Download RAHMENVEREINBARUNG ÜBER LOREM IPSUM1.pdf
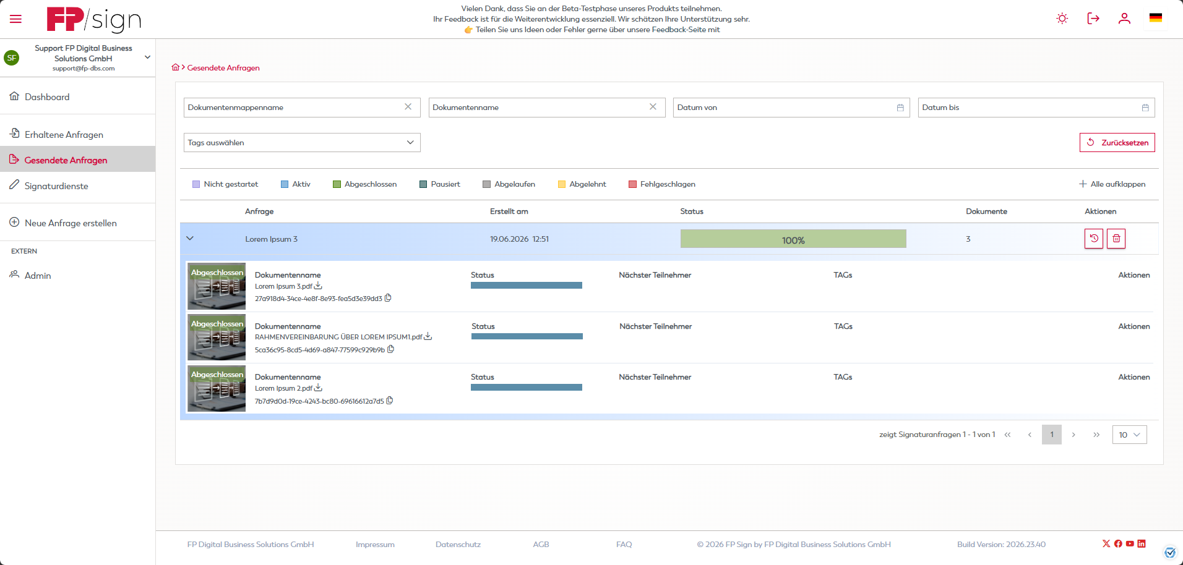The image size is (1183, 565). click(428, 336)
